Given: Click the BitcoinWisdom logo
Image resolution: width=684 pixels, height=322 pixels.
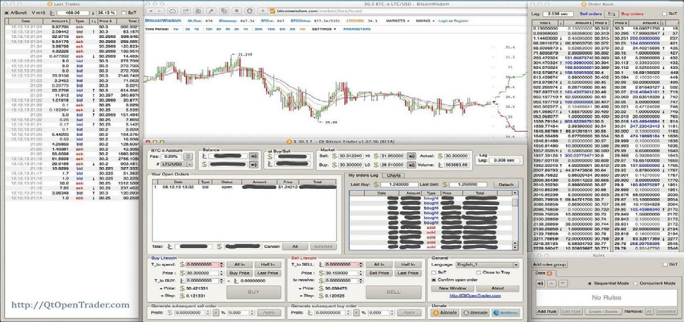Looking at the screenshot, I should [162, 20].
